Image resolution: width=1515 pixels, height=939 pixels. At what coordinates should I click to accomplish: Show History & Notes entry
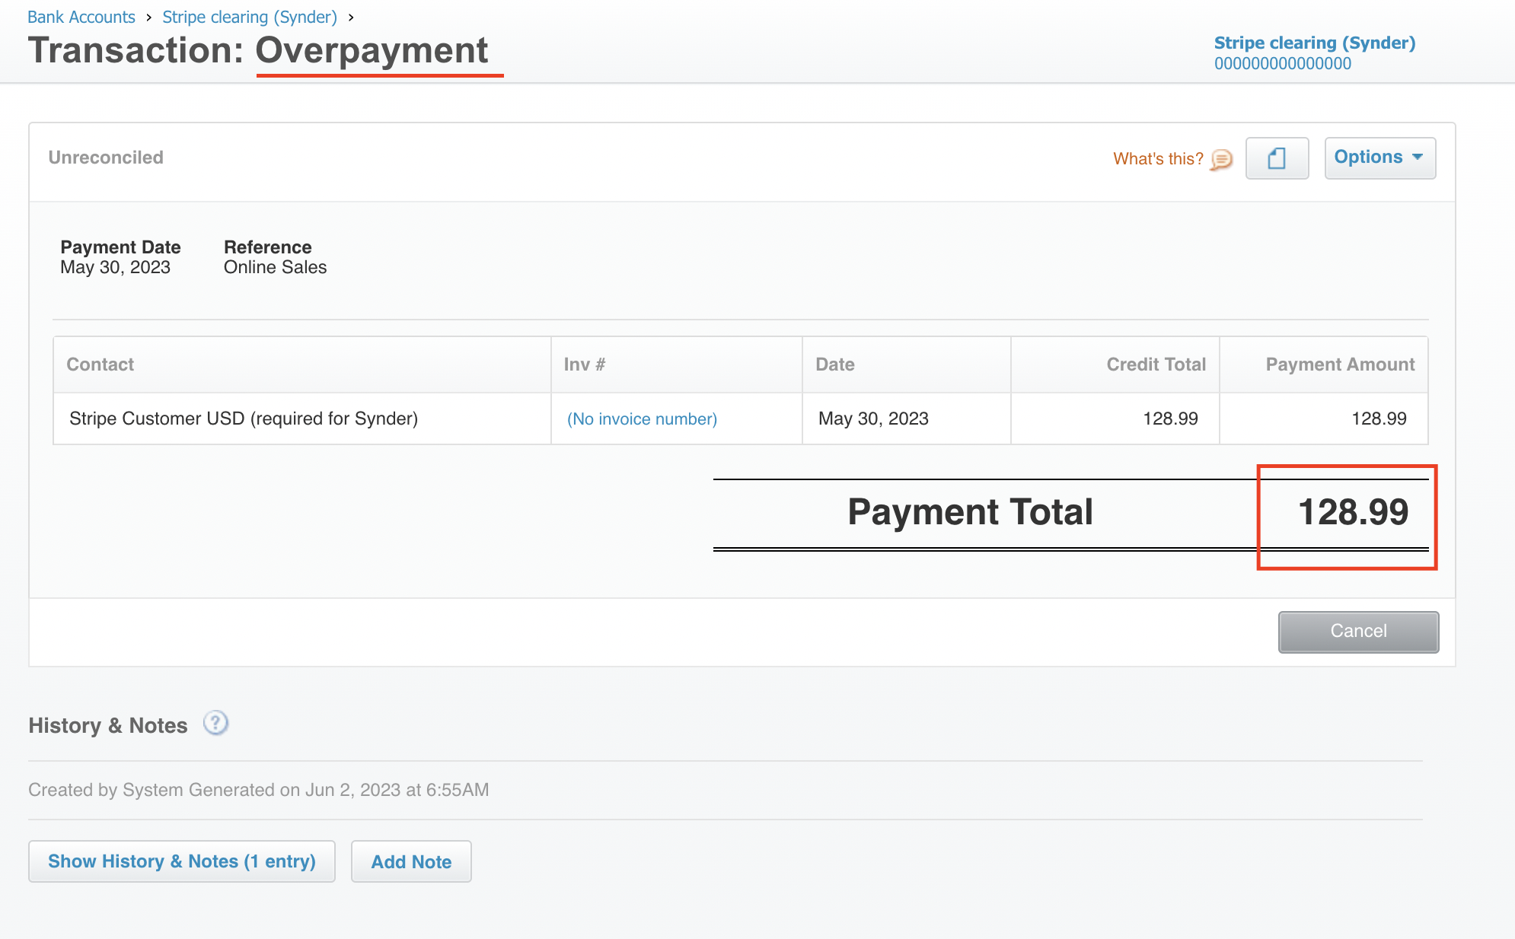181,861
